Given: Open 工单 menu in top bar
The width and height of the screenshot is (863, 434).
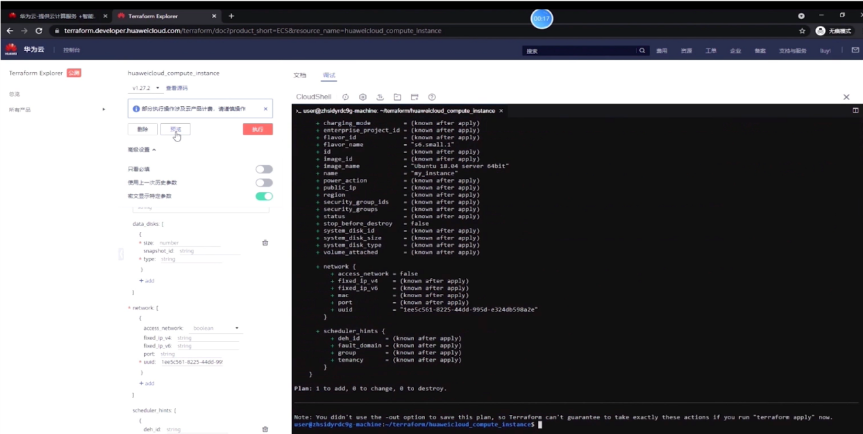Looking at the screenshot, I should pos(711,51).
